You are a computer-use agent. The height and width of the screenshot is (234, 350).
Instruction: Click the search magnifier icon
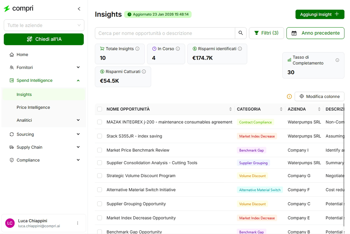pyautogui.click(x=241, y=33)
